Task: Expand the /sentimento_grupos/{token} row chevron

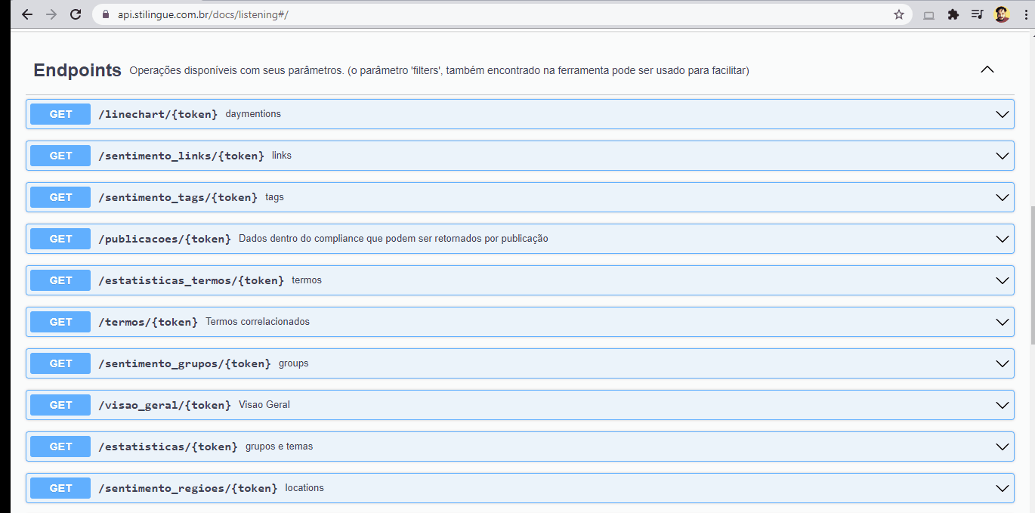Action: (1003, 363)
